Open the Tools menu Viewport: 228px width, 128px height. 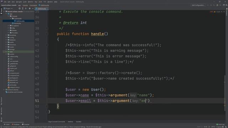40,2
